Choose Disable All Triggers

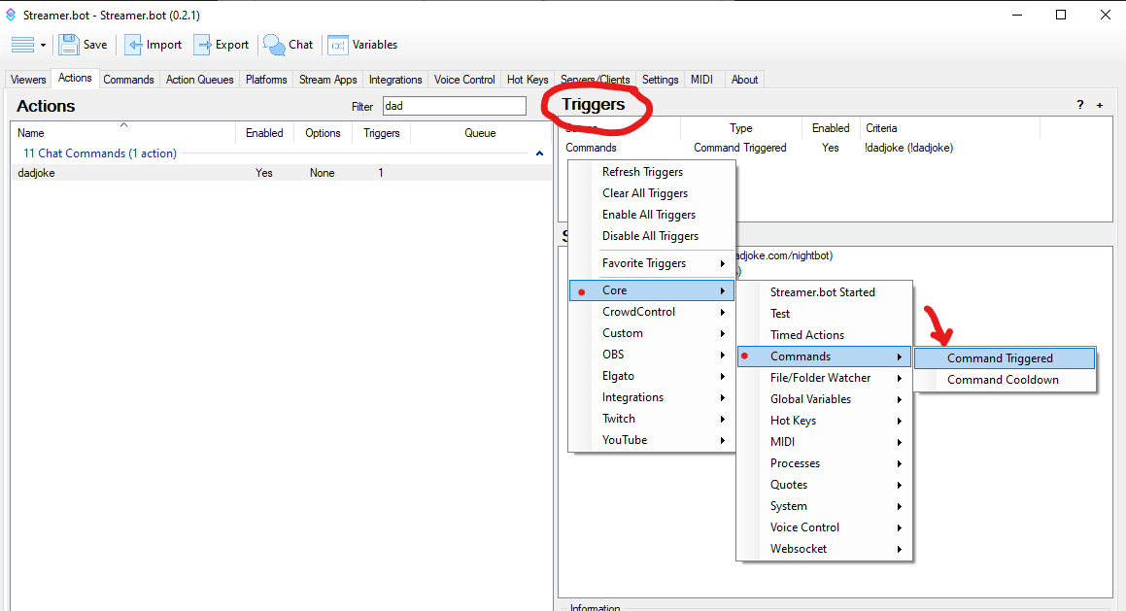[652, 236]
